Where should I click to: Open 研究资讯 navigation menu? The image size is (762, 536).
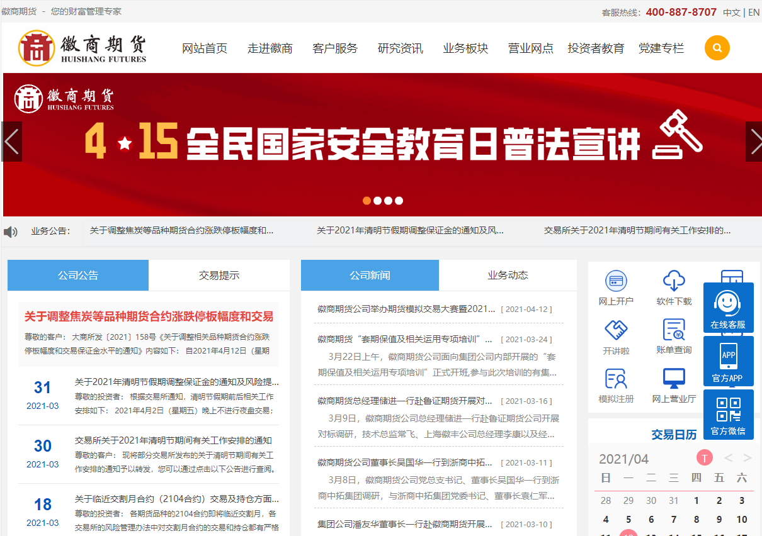tap(401, 48)
